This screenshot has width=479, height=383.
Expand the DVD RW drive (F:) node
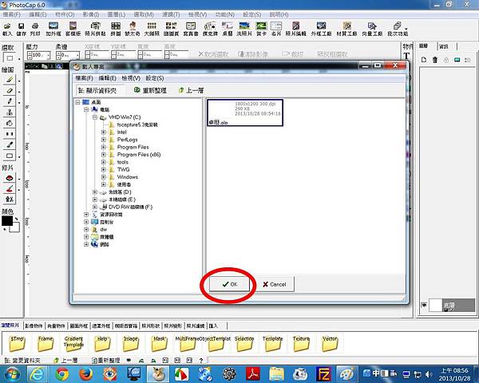click(95, 207)
